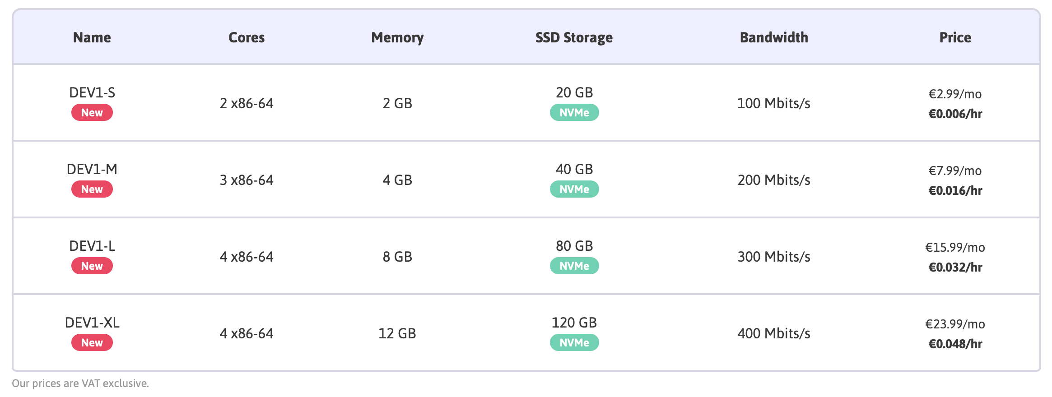Click the NVMe badge under 120 GB
Image resolution: width=1052 pixels, height=397 pixels.
click(x=574, y=343)
